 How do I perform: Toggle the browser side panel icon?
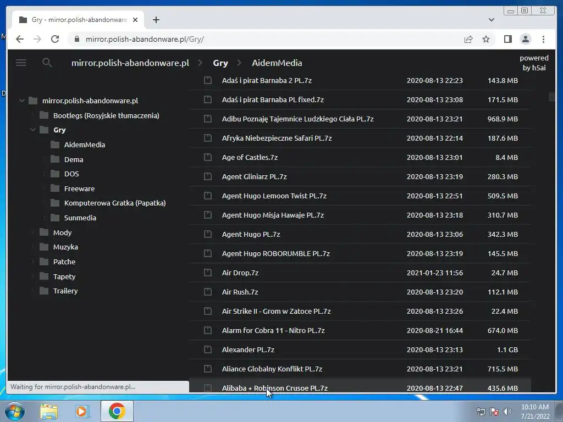click(507, 39)
